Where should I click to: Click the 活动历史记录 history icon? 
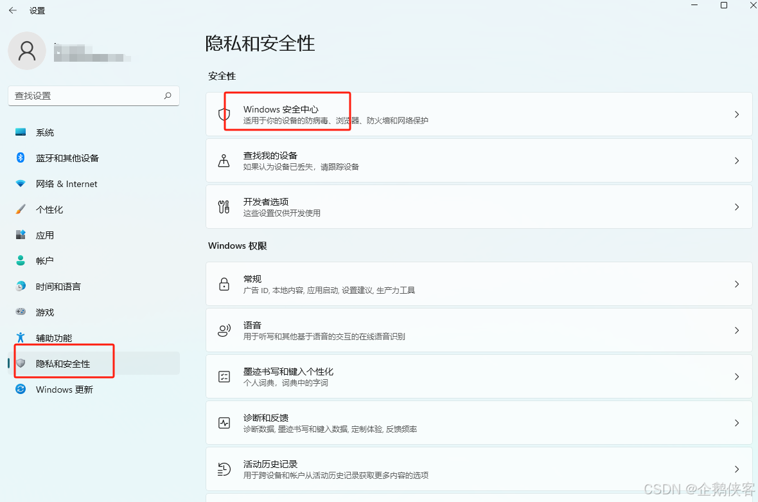click(224, 469)
